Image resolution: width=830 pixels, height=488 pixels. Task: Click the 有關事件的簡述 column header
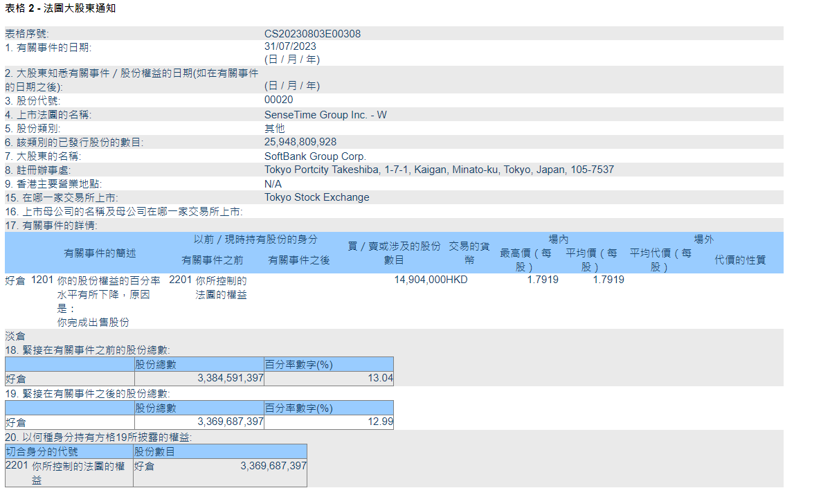pyautogui.click(x=100, y=253)
